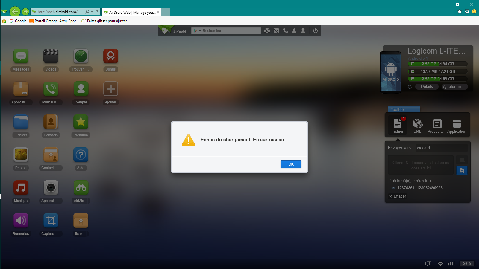Image resolution: width=479 pixels, height=269 pixels.
Task: Launch the AirMirror binoculars icon
Action: 81,188
